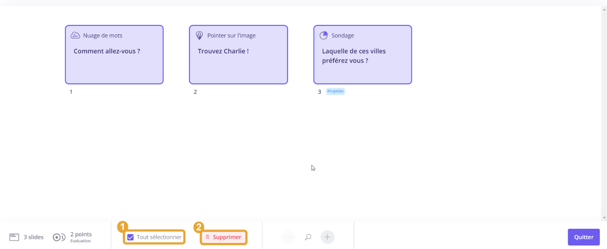Click the word cloud icon on slide 1

(75, 35)
